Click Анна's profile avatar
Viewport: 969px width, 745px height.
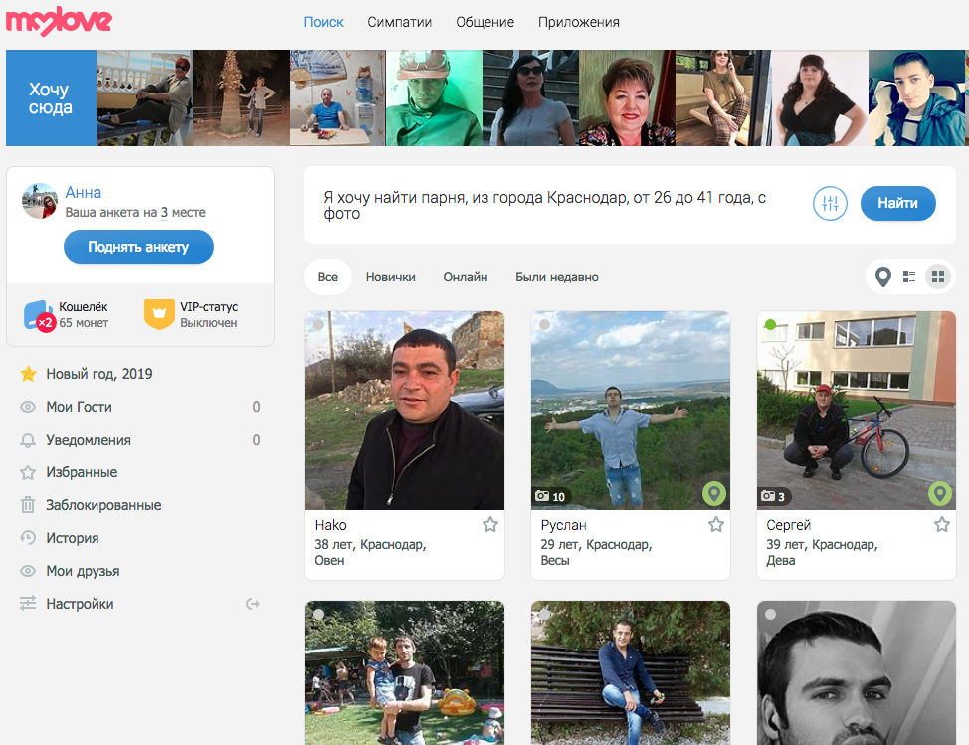point(40,201)
